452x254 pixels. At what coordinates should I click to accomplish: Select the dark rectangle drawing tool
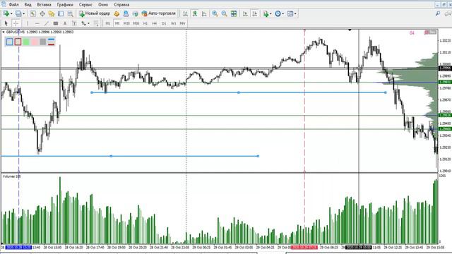pos(56,23)
